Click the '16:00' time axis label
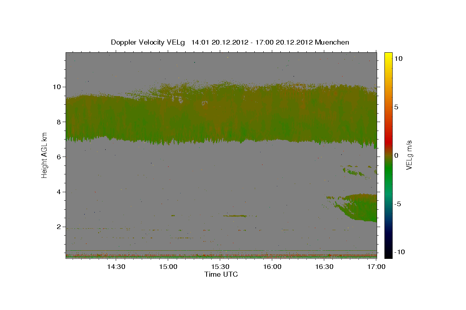Viewport: 466px width, 310px height. point(272,267)
